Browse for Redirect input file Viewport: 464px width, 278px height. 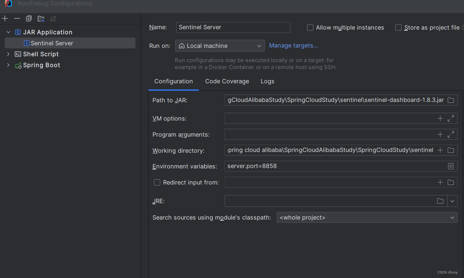click(451, 182)
